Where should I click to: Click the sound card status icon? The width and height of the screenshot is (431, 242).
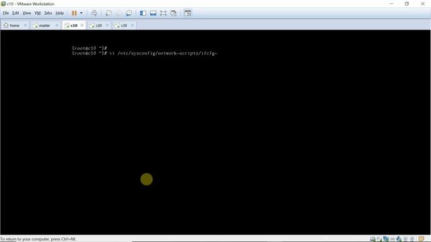coord(399,239)
